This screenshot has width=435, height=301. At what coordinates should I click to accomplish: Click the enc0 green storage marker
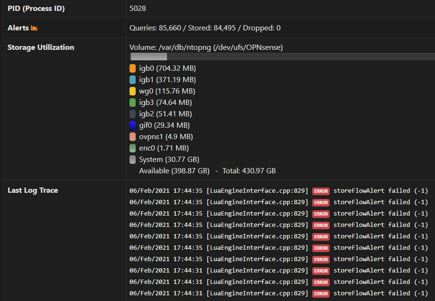pos(132,148)
